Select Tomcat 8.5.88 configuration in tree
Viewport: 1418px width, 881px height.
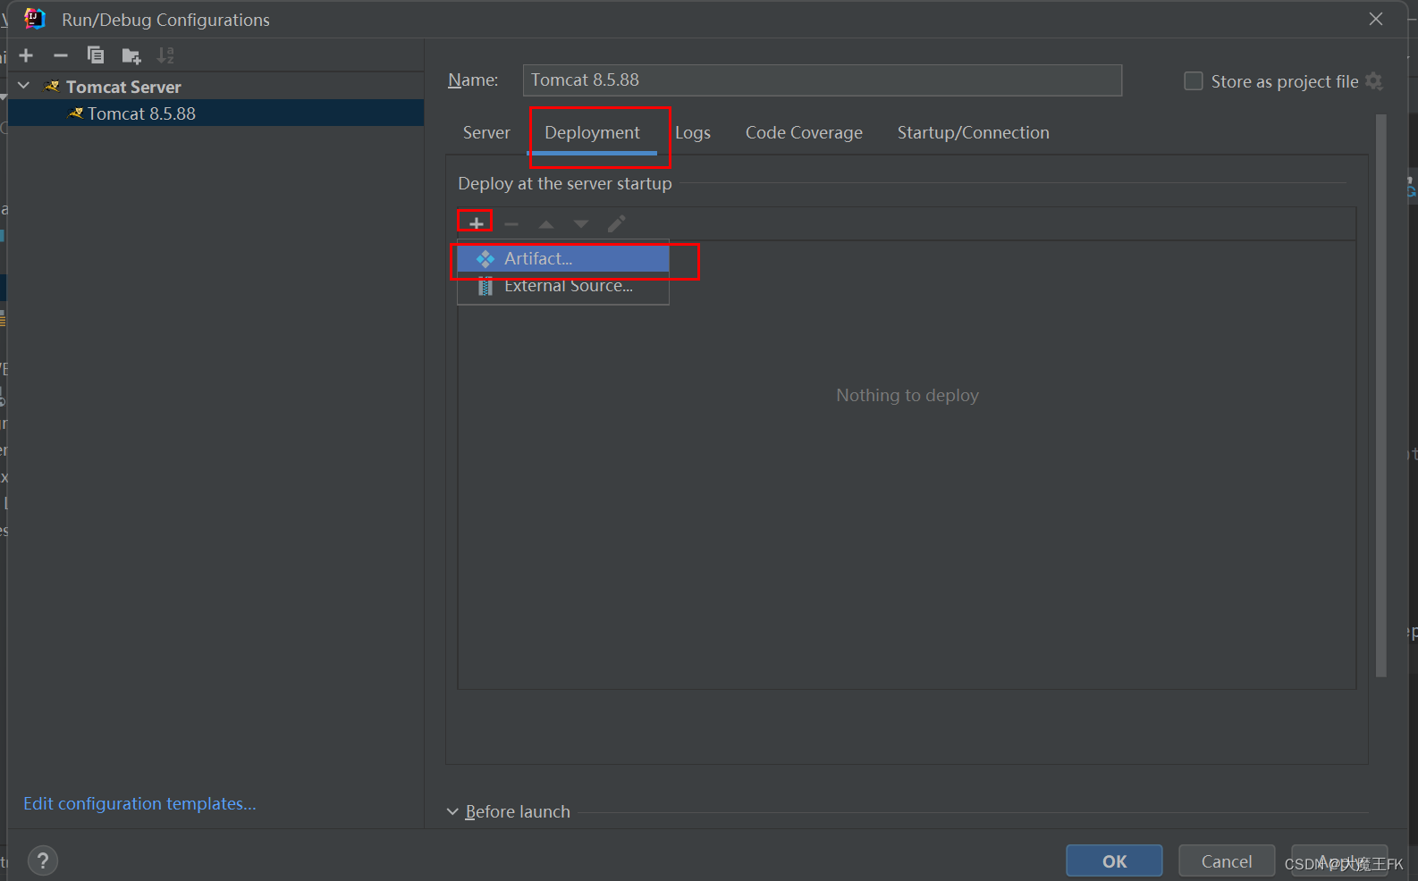[x=215, y=113]
